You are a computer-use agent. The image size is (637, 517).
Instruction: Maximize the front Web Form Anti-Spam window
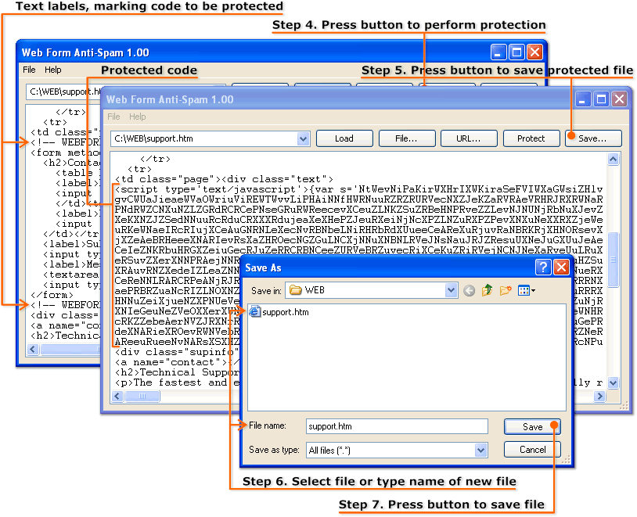coord(601,99)
